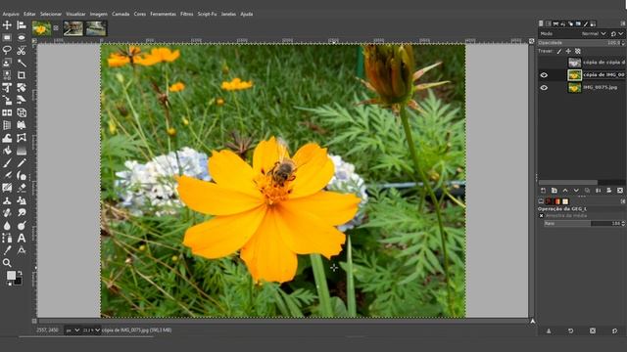Select the Clone stamp tool

7,200
